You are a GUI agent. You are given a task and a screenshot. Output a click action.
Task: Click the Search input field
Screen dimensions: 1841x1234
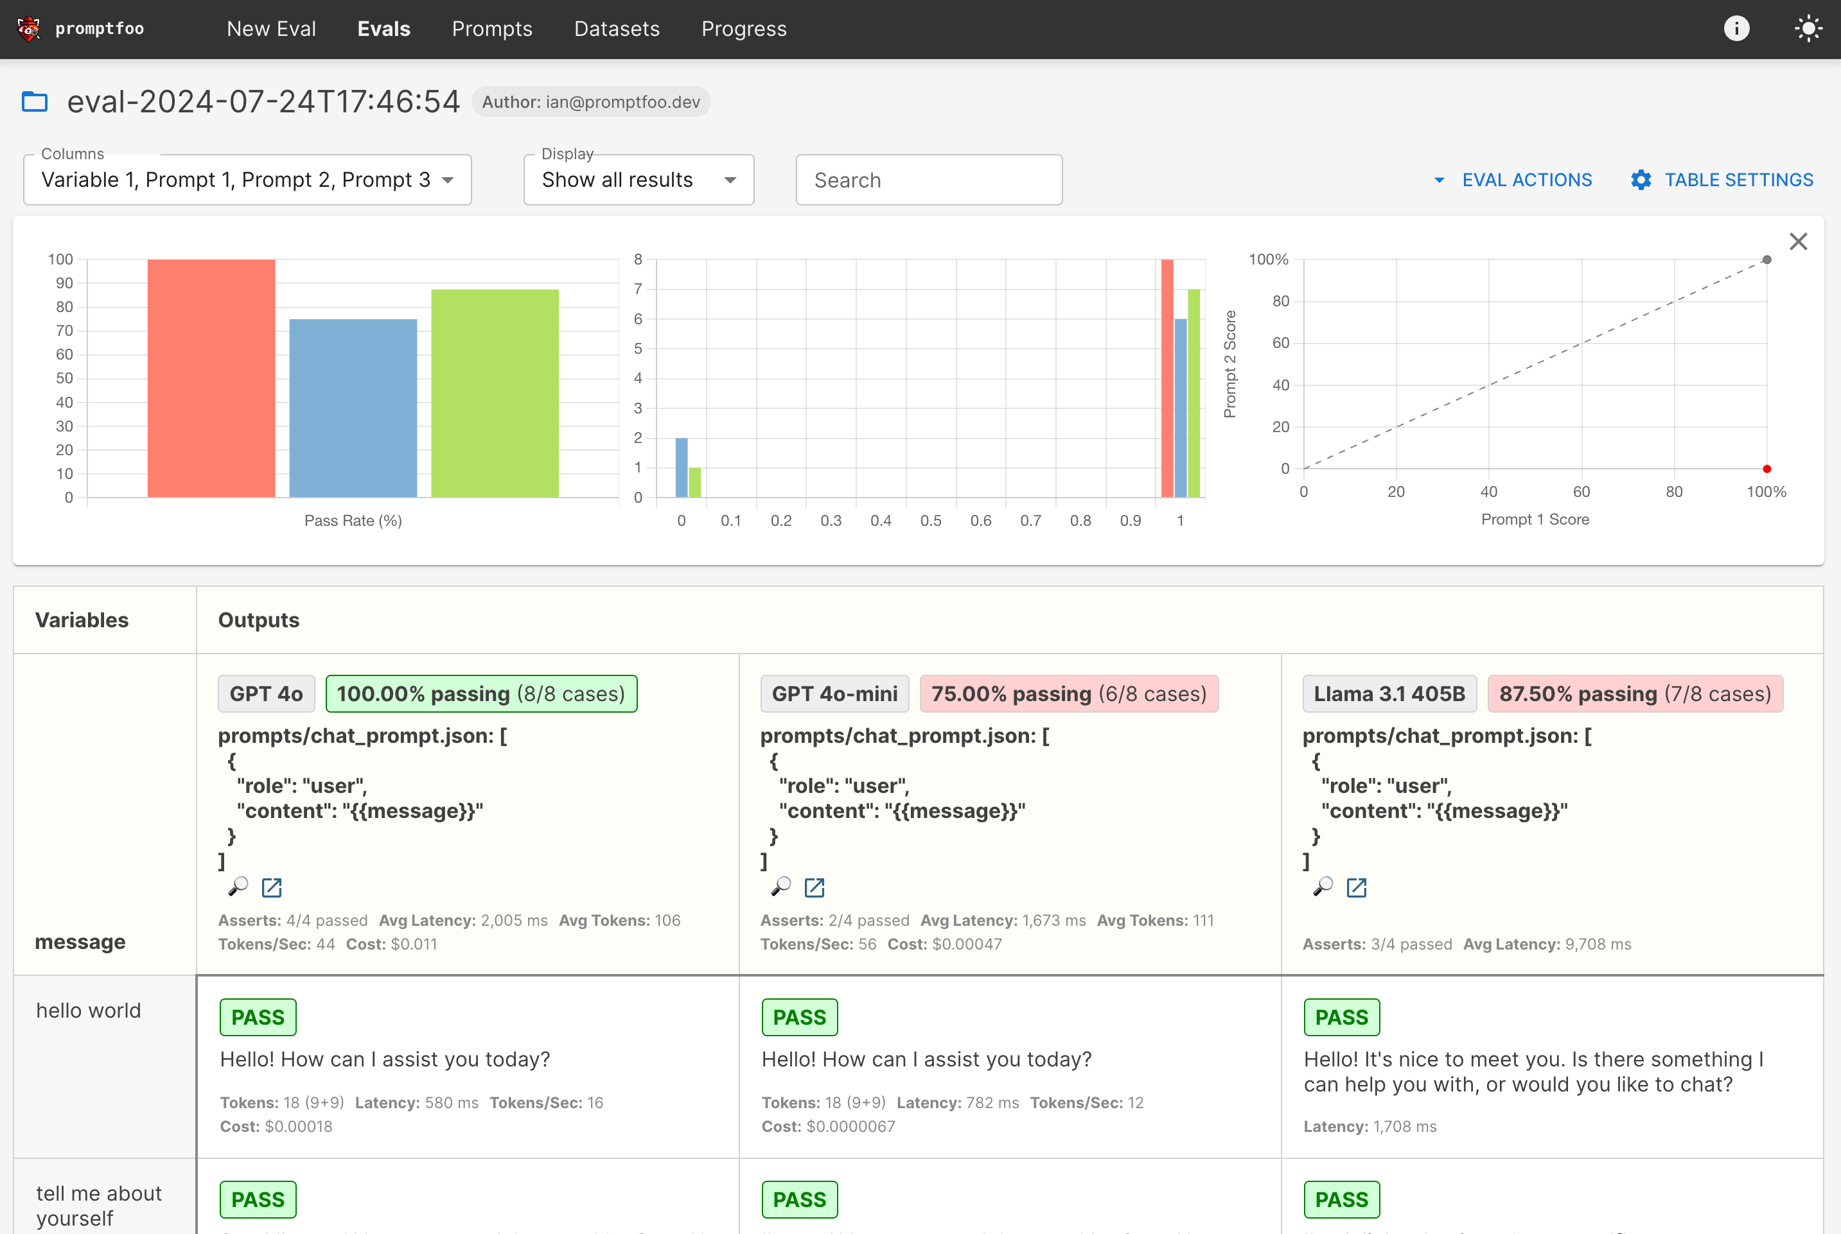930,180
